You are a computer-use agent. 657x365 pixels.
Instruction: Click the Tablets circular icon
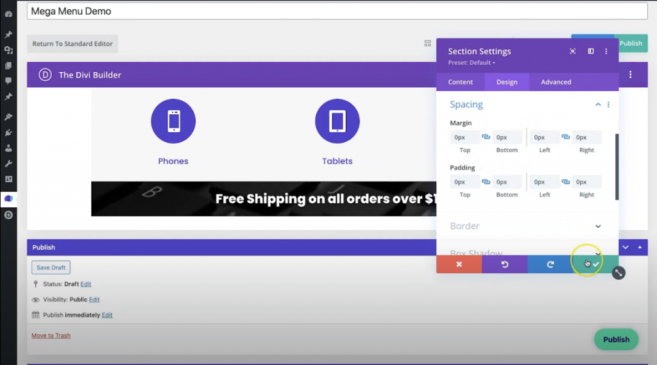337,121
